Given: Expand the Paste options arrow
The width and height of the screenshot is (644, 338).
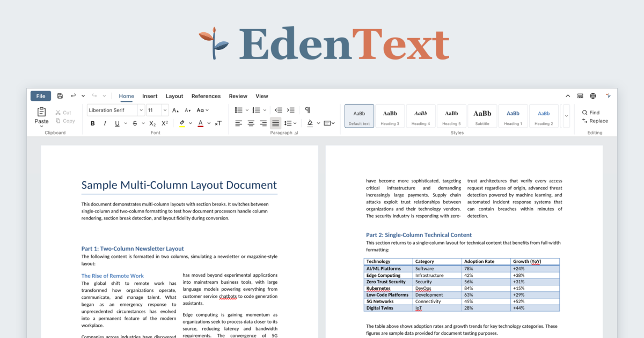Looking at the screenshot, I should tap(41, 126).
